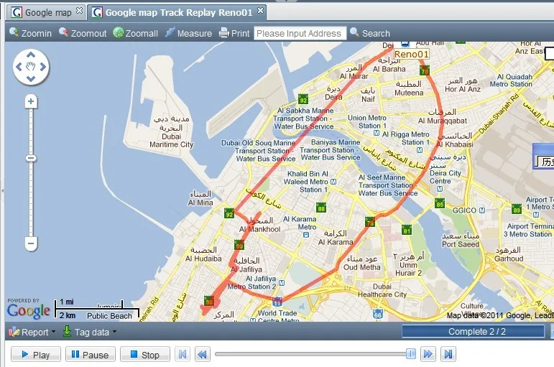
Task: Click the Pause button
Action: (x=90, y=355)
